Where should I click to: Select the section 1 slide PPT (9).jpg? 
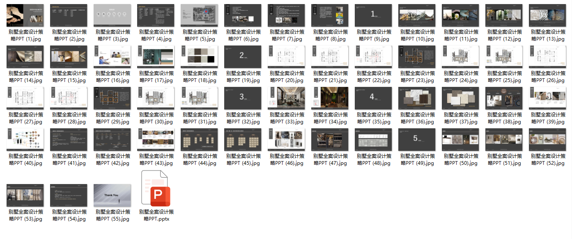coord(373,15)
